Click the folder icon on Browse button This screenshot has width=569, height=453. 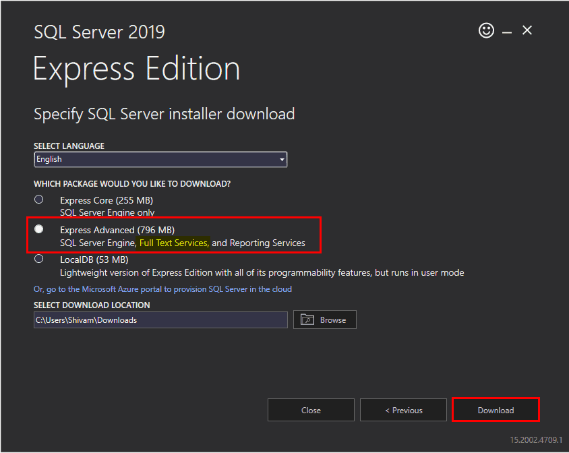[307, 320]
